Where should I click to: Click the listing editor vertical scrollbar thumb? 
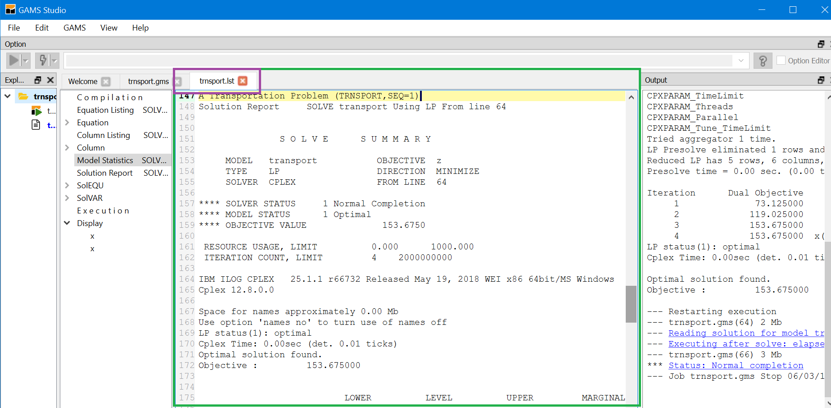coord(631,304)
